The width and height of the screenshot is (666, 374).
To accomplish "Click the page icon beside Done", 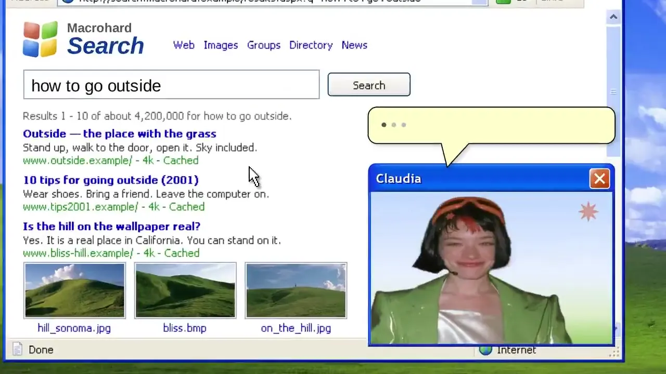I will pyautogui.click(x=17, y=350).
